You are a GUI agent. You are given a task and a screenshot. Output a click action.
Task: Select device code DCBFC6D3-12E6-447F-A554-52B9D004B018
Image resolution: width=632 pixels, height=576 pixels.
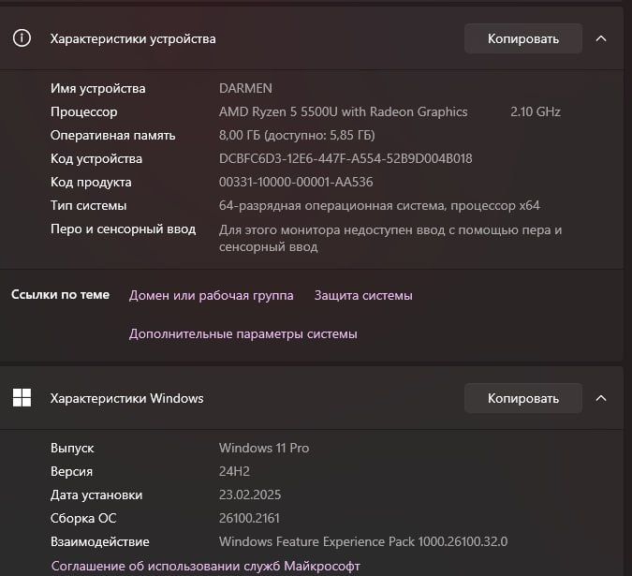[x=345, y=158]
